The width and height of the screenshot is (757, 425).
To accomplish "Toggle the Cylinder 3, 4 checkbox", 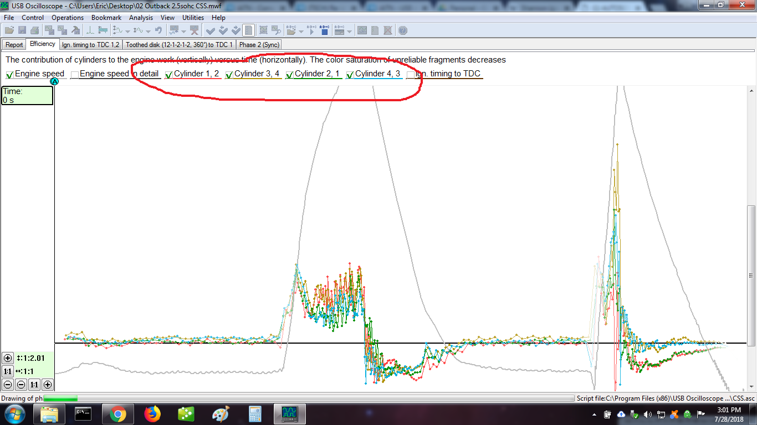I will [229, 75].
